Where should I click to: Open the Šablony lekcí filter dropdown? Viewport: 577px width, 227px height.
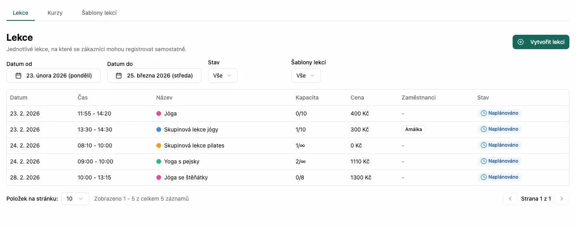pyautogui.click(x=306, y=76)
